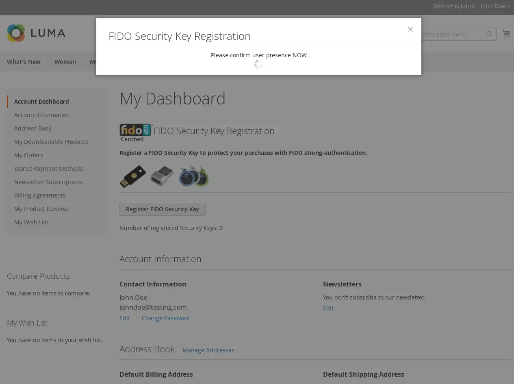The width and height of the screenshot is (514, 384).
Task: Open Newsletter Subscriptions in sidebar
Action: (x=48, y=182)
